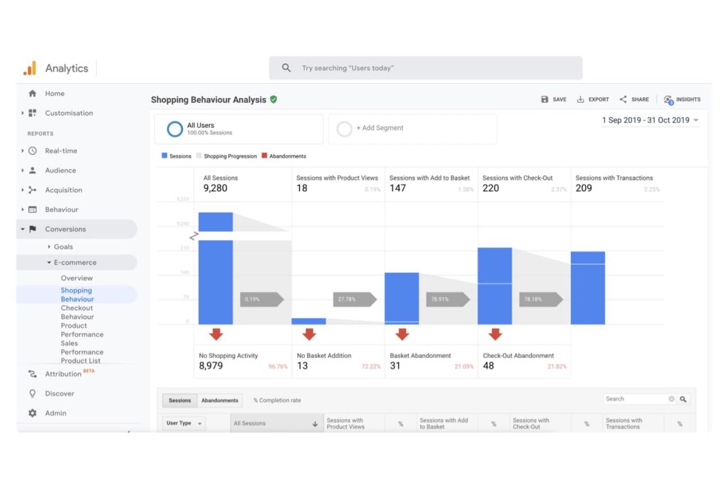Open the date range dropdown
Screen dimensions: 728x485
coord(650,121)
